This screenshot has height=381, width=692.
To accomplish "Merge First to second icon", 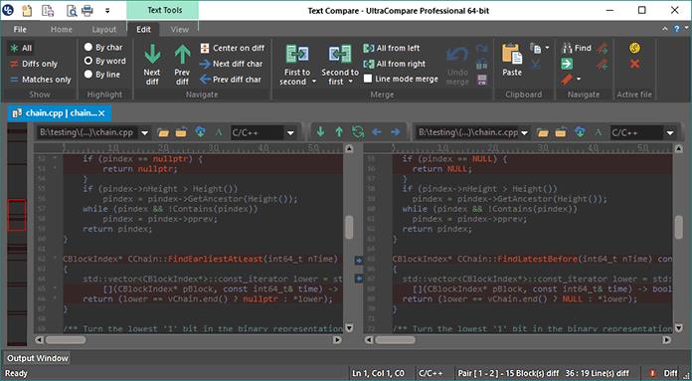I will (297, 55).
